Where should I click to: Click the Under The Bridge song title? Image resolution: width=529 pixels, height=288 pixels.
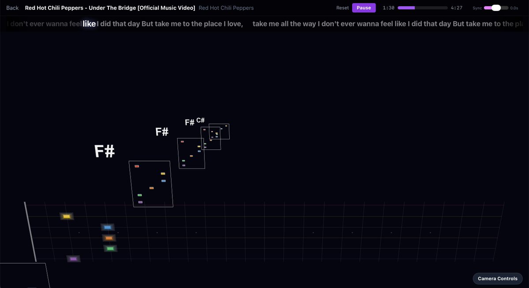[110, 8]
